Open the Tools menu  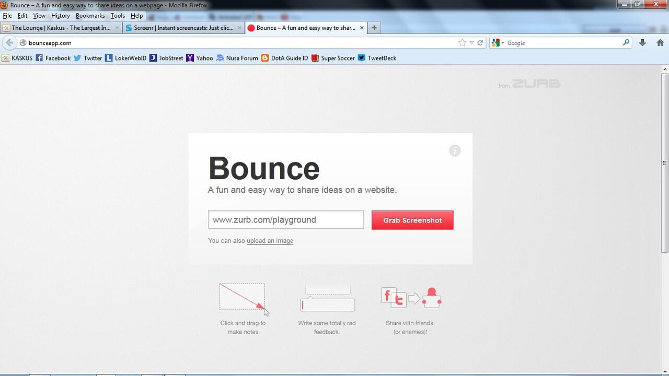(118, 16)
